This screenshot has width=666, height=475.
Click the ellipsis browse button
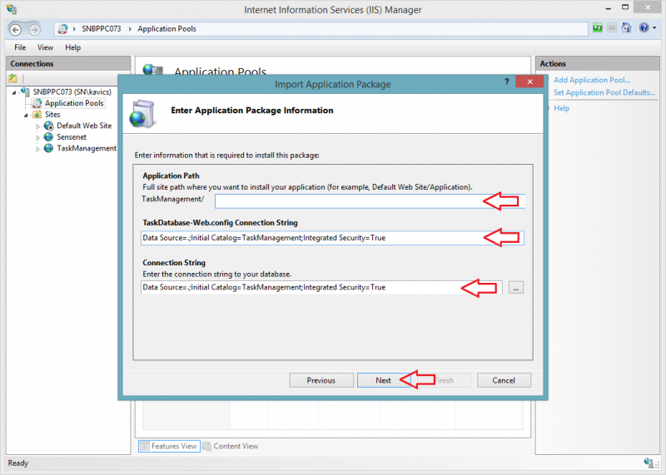pos(515,288)
